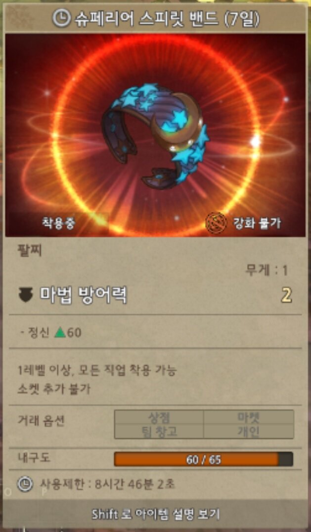Click the durability bar showing 60 / 65

[204, 460]
